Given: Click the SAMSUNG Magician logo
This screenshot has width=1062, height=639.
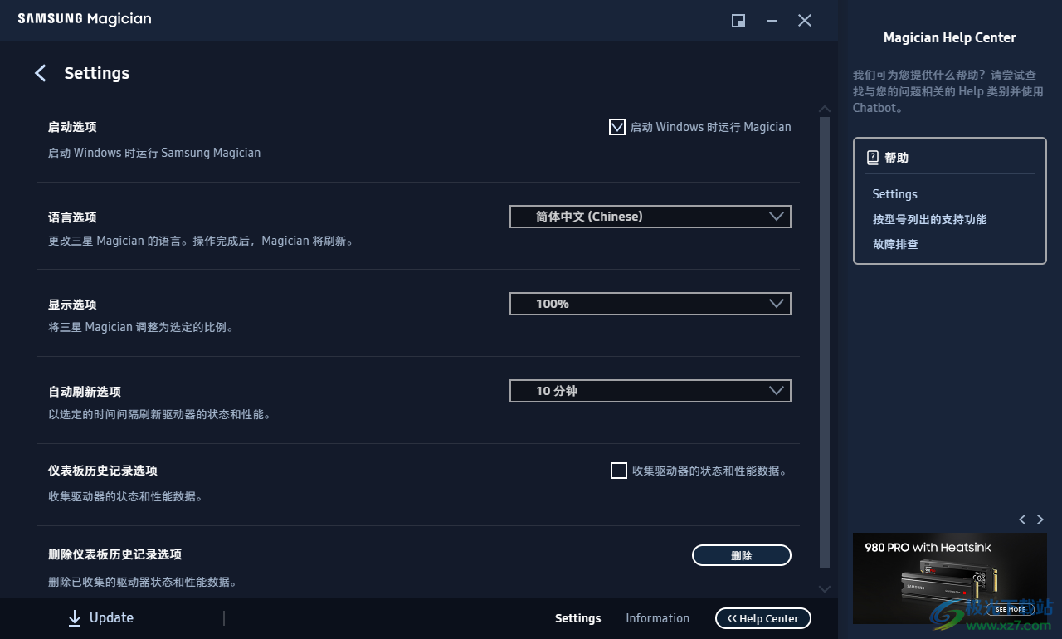Looking at the screenshot, I should click(84, 19).
